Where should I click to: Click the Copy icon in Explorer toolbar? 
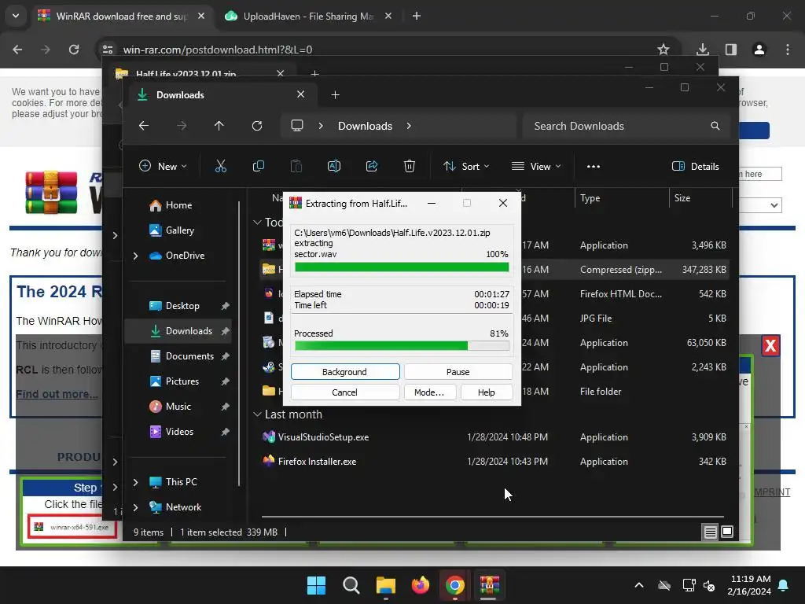(258, 166)
